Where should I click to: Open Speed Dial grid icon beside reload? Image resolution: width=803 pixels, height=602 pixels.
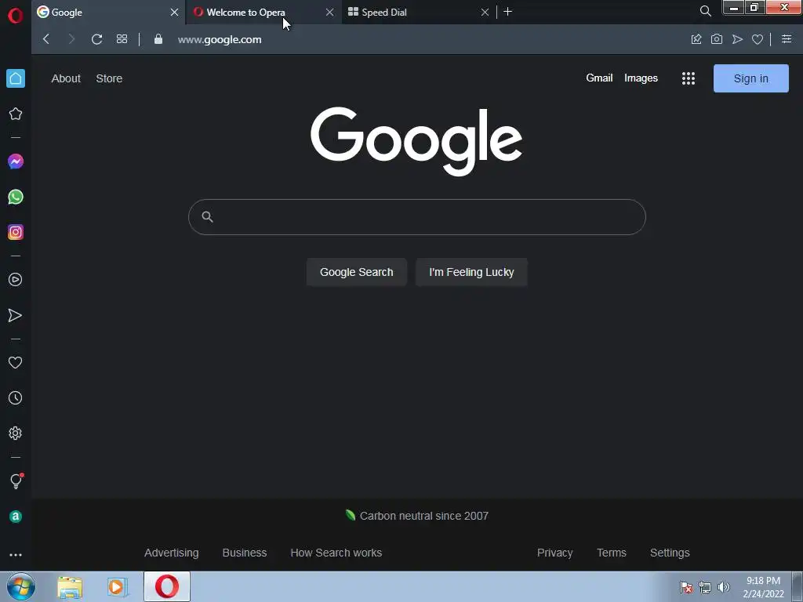click(122, 39)
